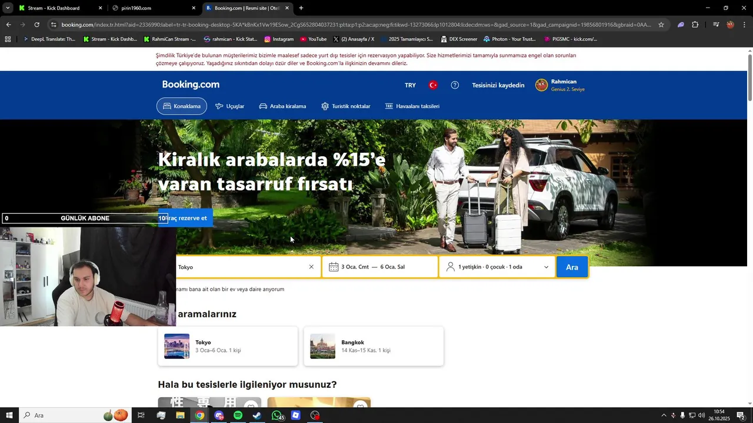This screenshot has height=423, width=753.
Task: Click the Araç rezerve et button
Action: coord(185,218)
